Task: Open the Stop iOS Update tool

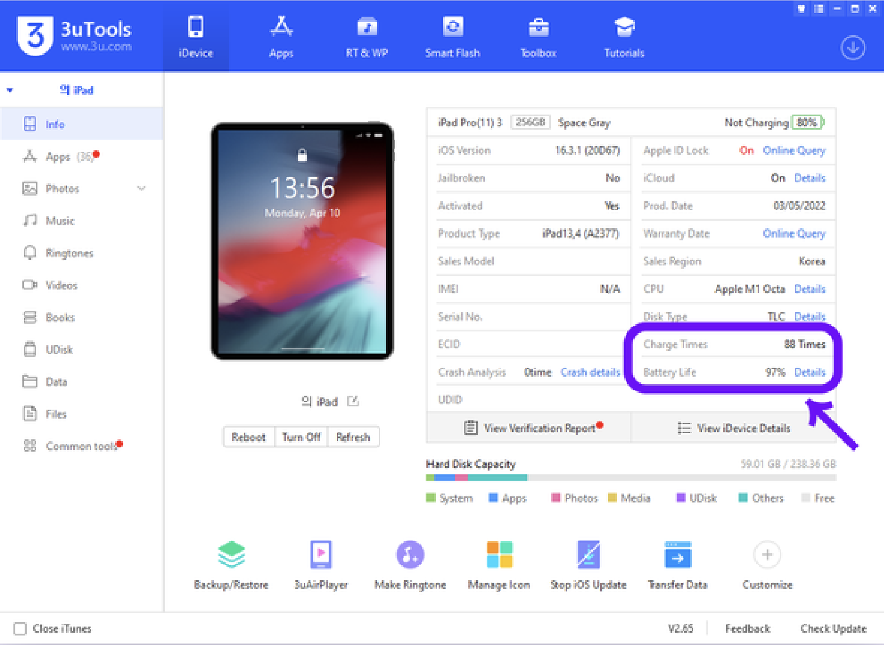Action: [x=588, y=565]
